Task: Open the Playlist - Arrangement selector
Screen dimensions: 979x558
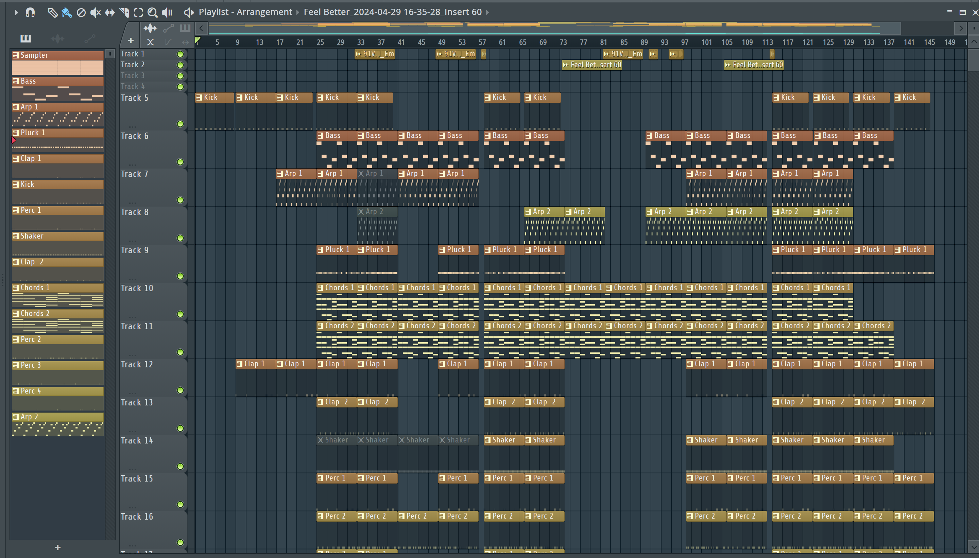Action: tap(245, 12)
